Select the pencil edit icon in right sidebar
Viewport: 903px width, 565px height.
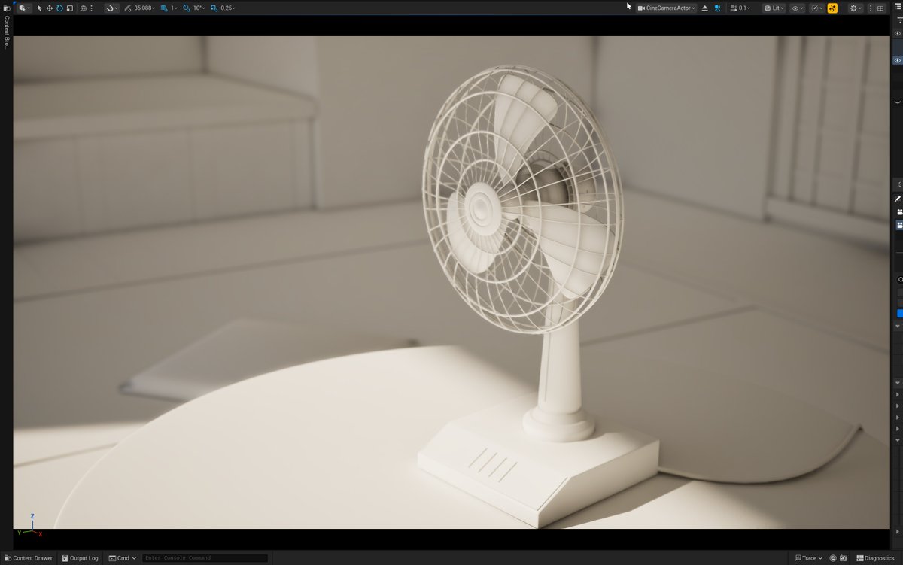[898, 199]
